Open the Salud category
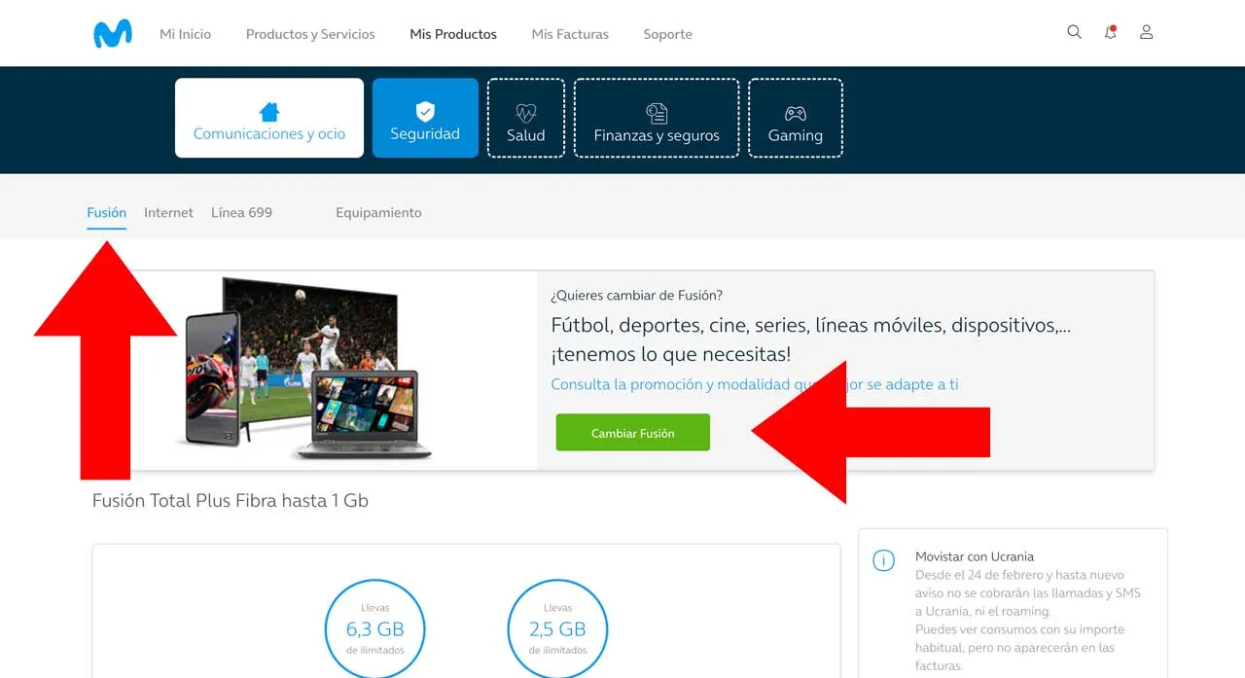Image resolution: width=1245 pixels, height=678 pixels. (526, 118)
